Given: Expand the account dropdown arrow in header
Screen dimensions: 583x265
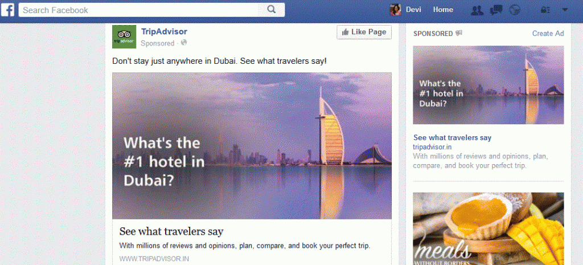Looking at the screenshot, I should [x=565, y=10].
